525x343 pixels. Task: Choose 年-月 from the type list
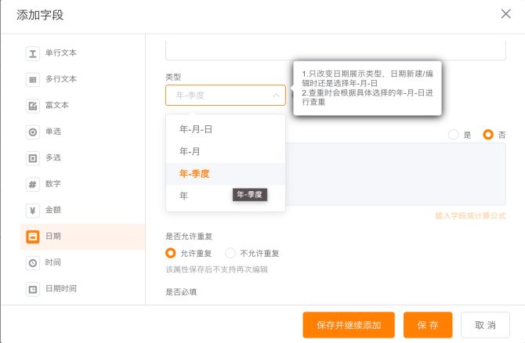(191, 151)
